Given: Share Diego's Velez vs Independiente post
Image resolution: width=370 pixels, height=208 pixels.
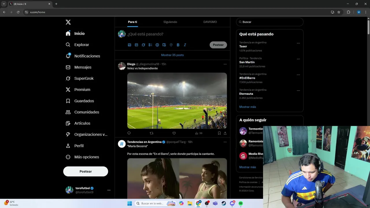Looking at the screenshot, I should coord(225,133).
